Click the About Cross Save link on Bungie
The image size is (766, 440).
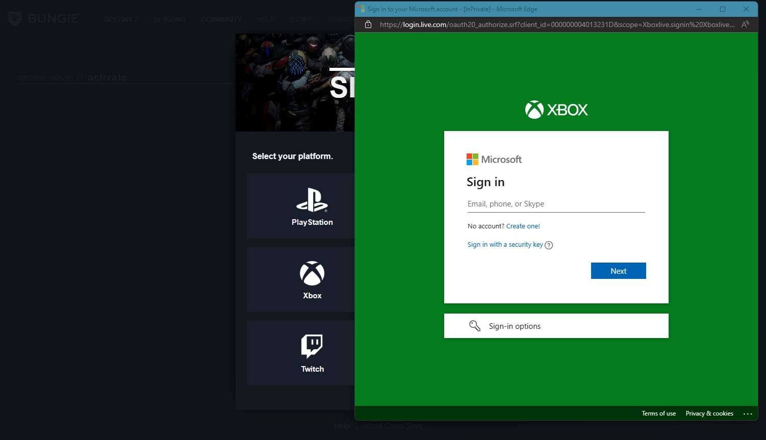(x=393, y=426)
